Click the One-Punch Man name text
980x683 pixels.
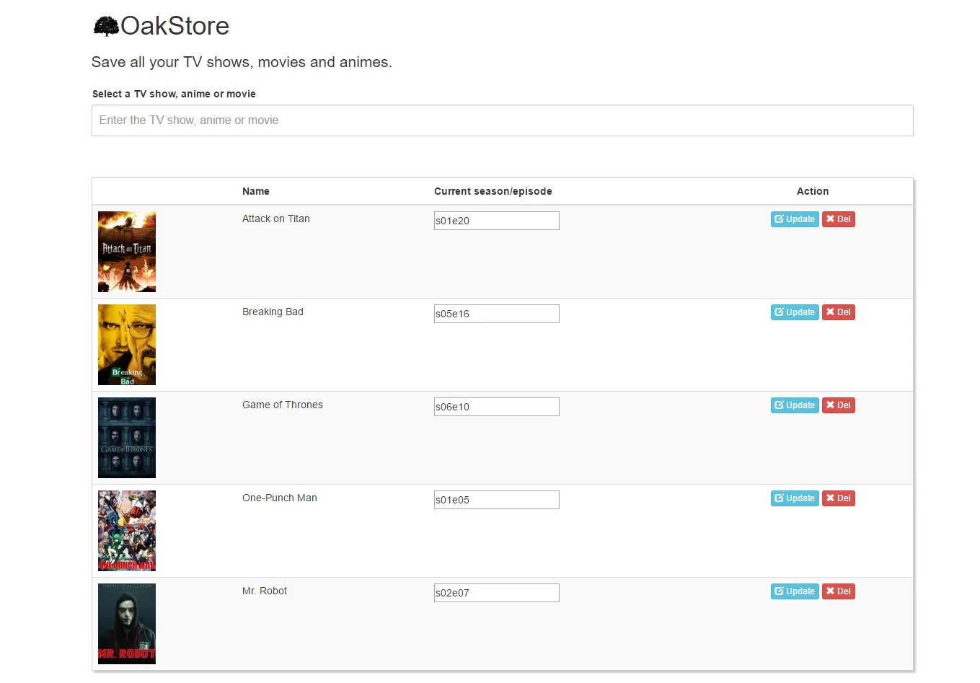[x=280, y=498]
